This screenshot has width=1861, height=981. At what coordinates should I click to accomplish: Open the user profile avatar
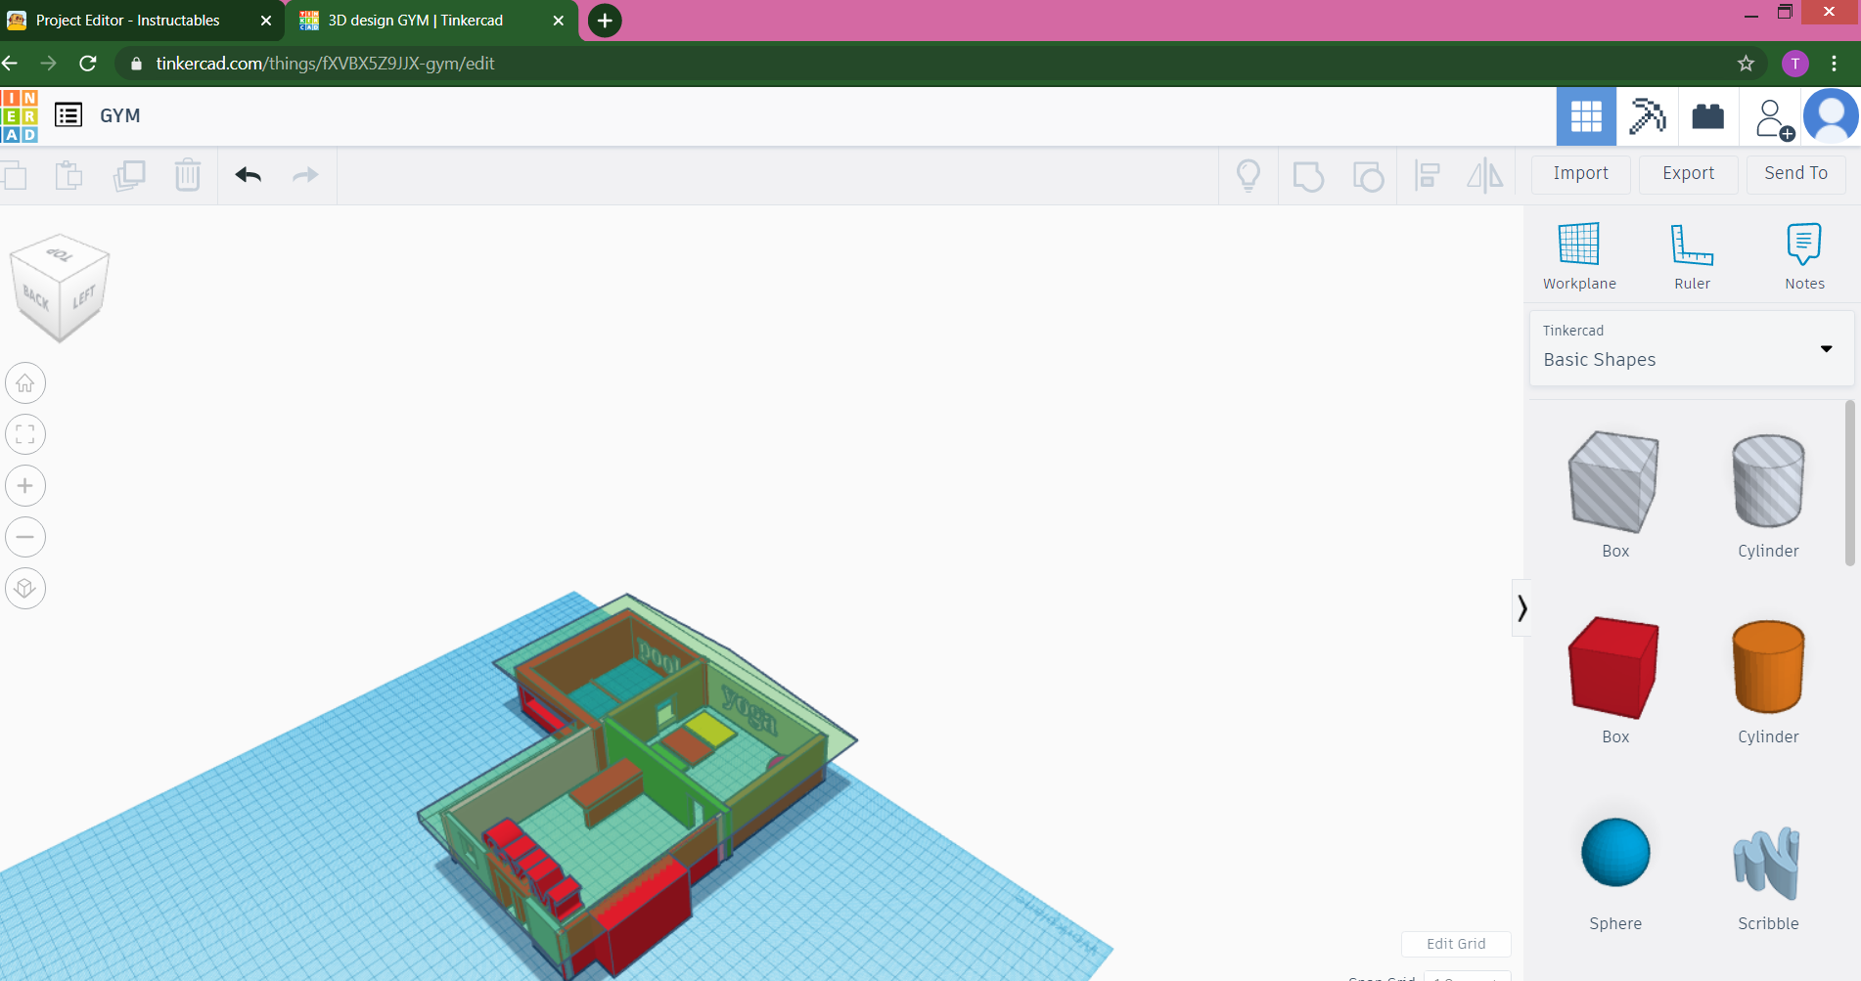(1831, 116)
